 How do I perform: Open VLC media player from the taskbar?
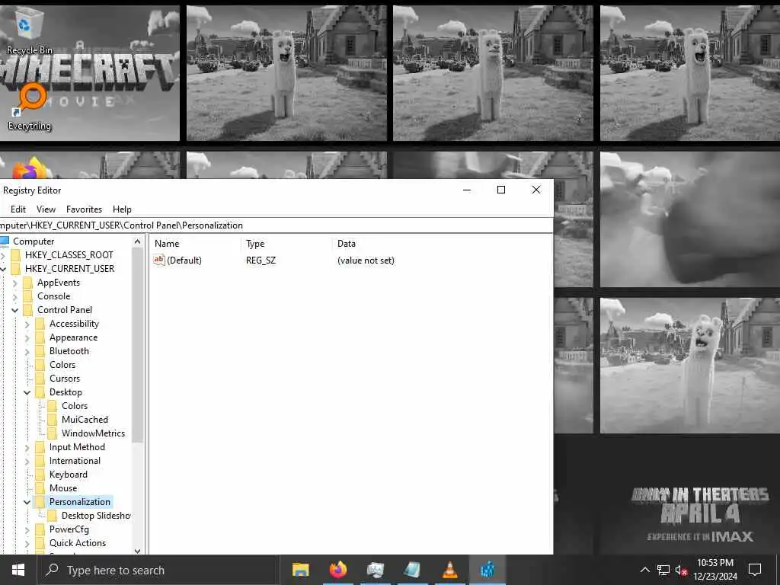coord(449,570)
